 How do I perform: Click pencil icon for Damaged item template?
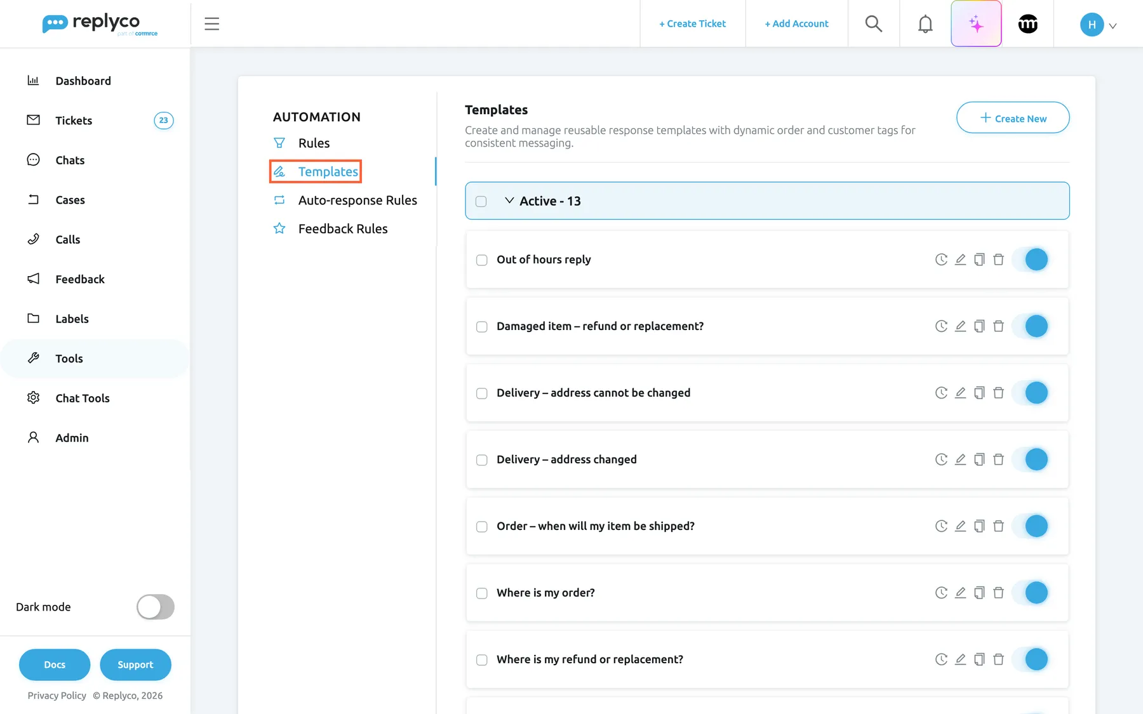pos(960,326)
